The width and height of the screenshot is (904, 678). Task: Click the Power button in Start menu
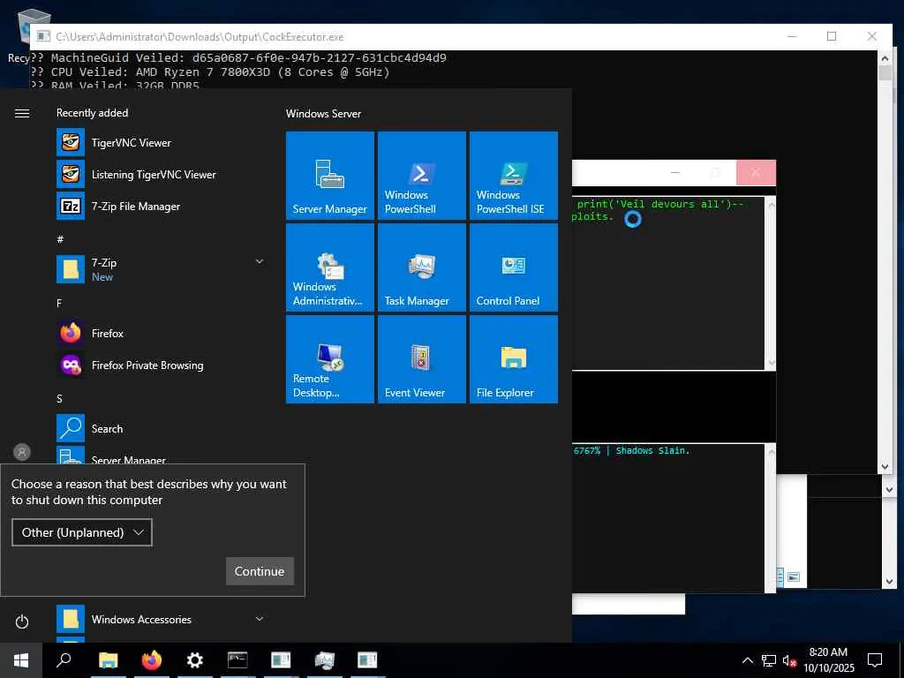(x=22, y=621)
